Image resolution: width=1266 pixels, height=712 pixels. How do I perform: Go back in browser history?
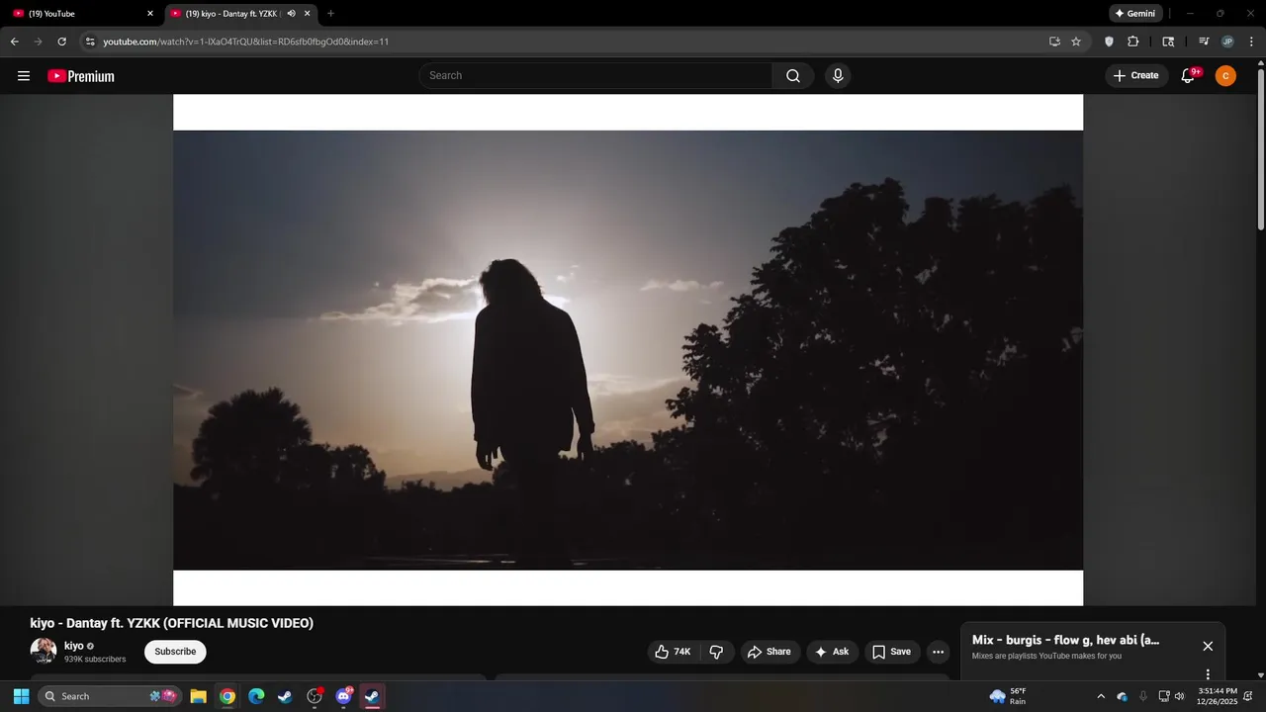pos(15,42)
